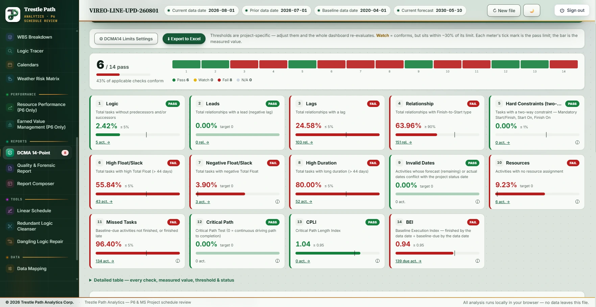Open DCMA14 Limits Settings

click(126, 39)
